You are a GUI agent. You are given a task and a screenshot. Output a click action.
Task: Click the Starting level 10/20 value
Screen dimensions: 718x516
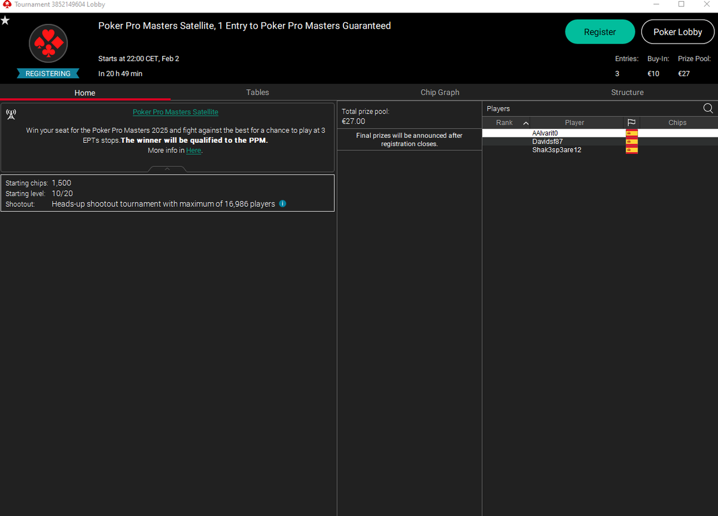62,194
